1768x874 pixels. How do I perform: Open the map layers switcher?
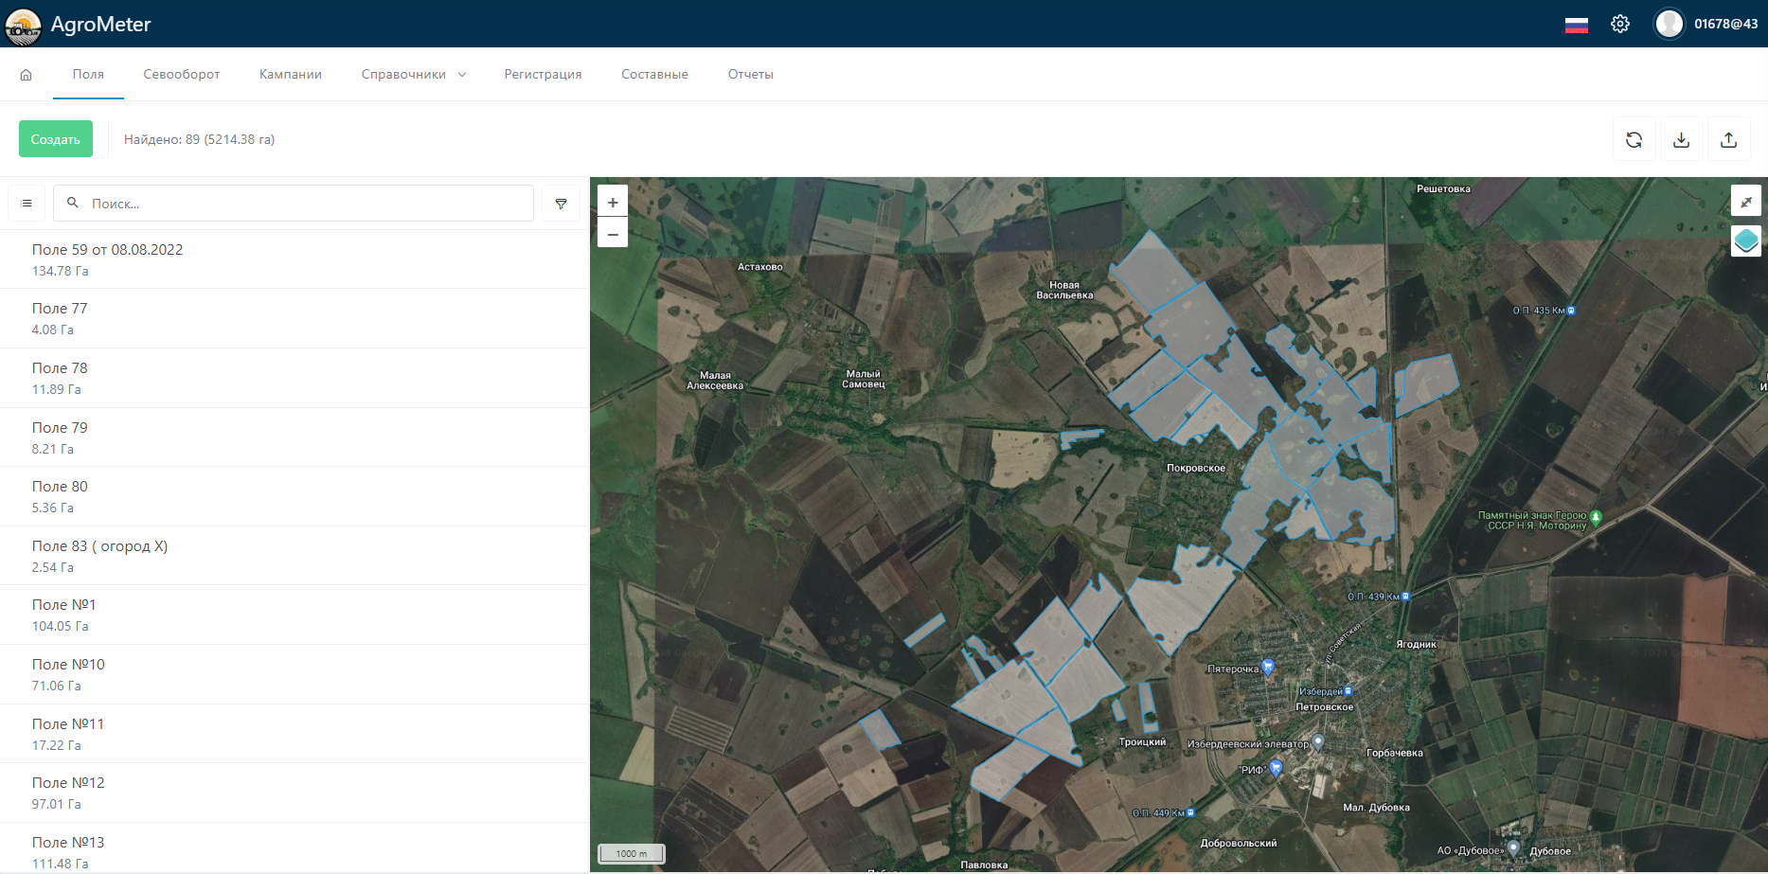tap(1745, 241)
